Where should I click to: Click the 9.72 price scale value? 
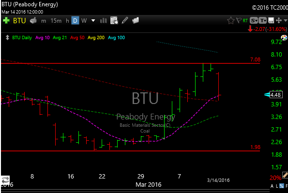[276, 42]
